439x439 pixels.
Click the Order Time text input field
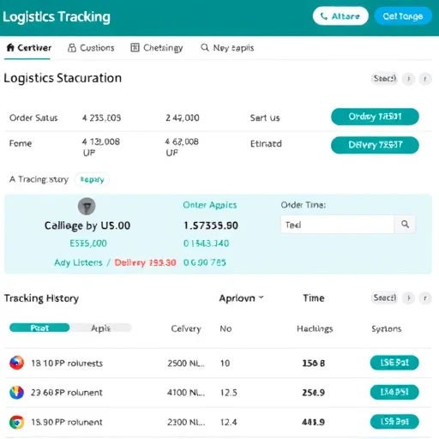338,225
